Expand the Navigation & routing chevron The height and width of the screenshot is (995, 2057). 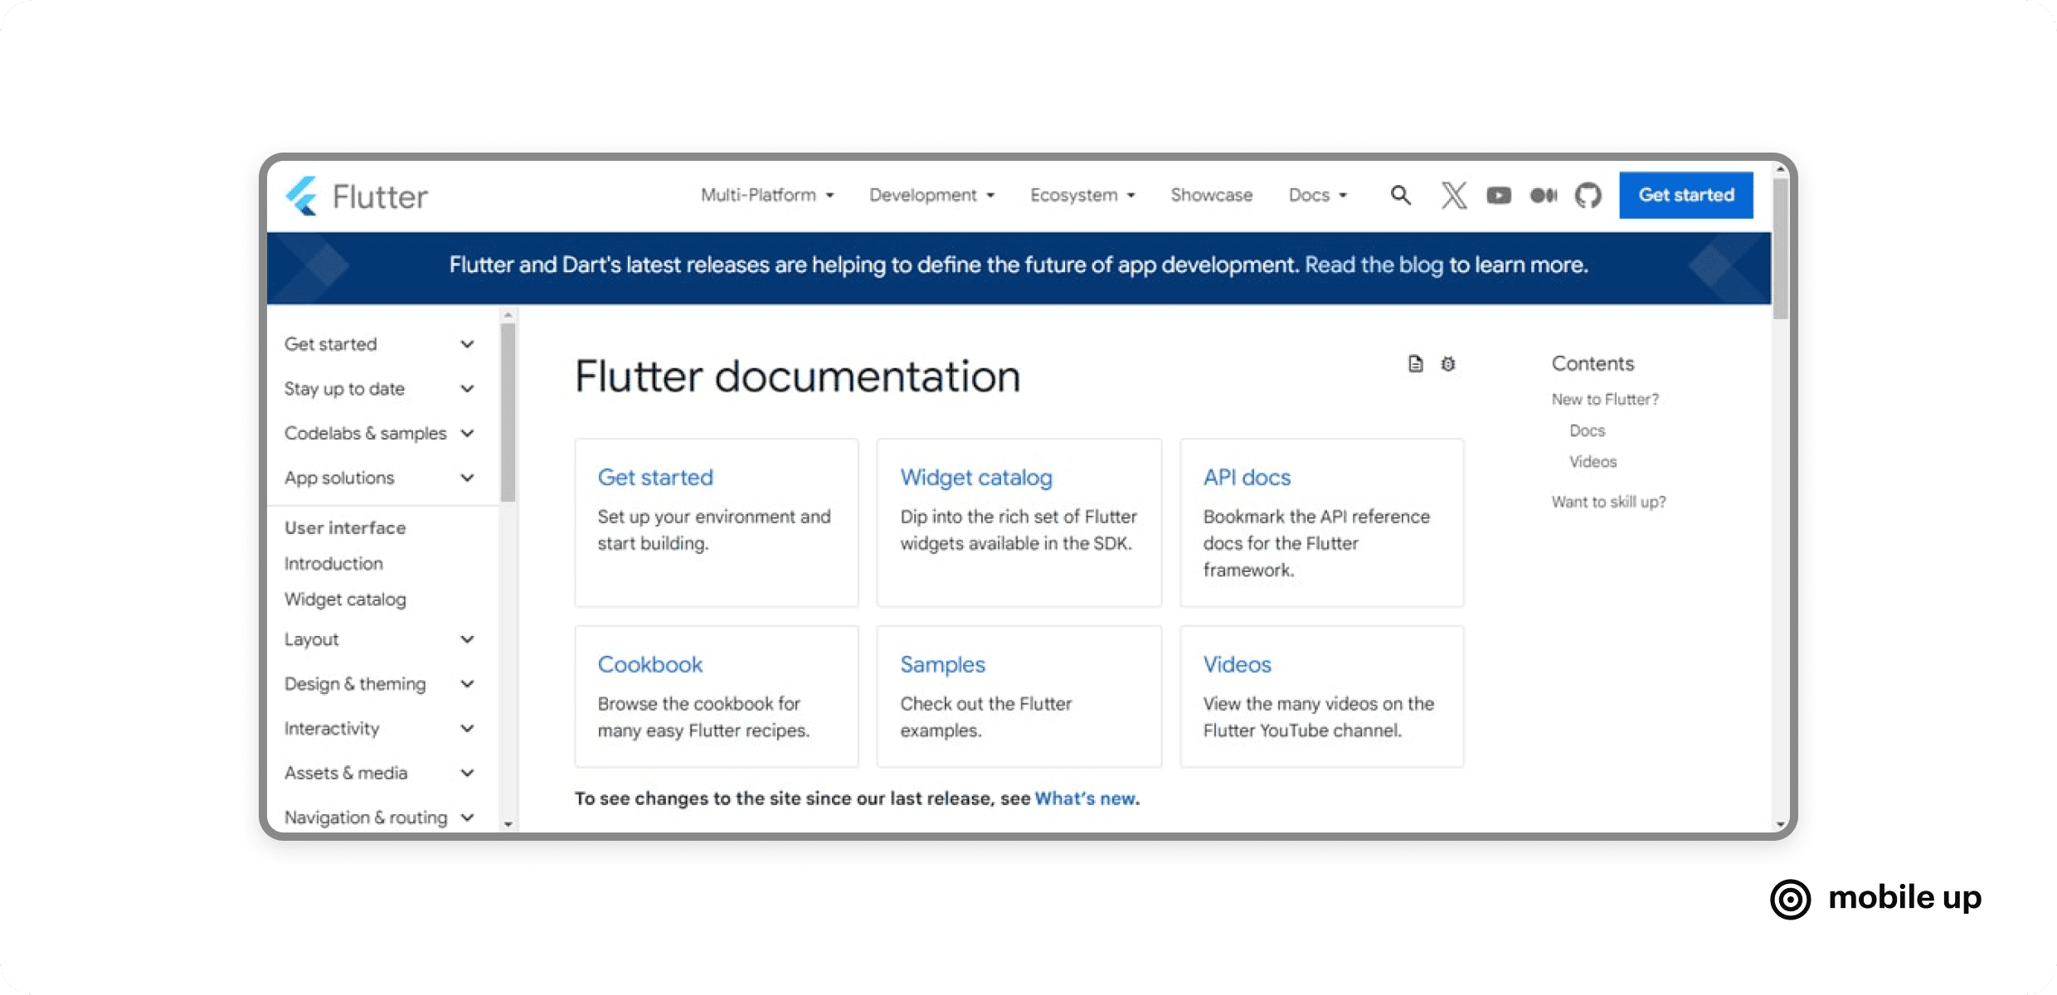click(x=467, y=818)
